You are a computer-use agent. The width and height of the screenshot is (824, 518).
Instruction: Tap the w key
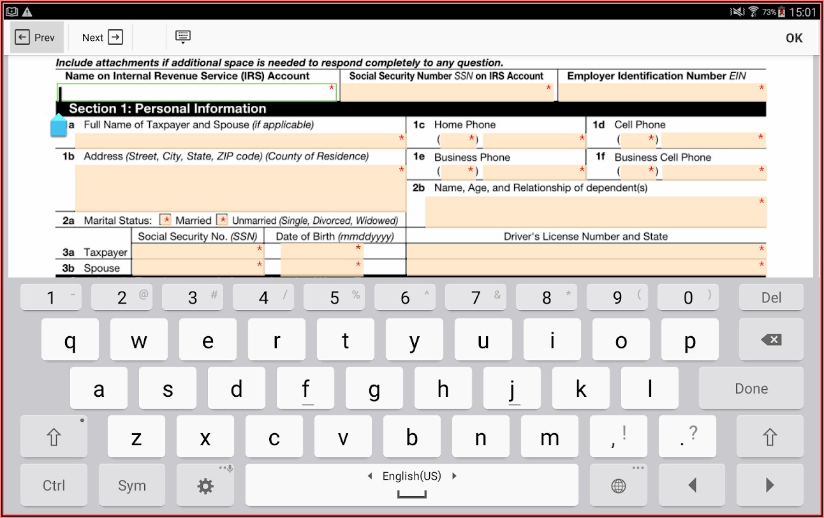click(x=139, y=340)
